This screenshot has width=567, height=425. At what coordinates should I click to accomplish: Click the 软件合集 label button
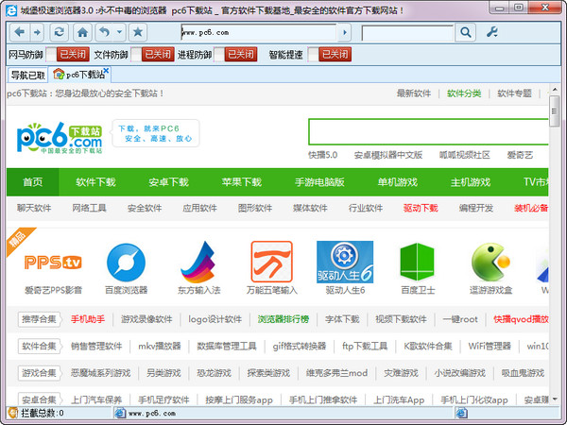coord(39,347)
